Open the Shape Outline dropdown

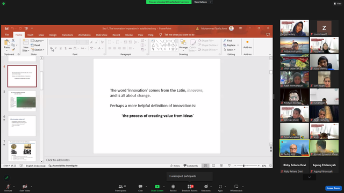tap(208, 45)
